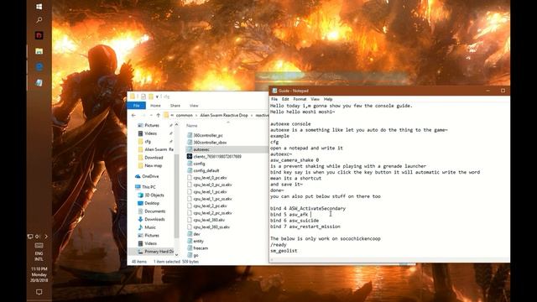This screenshot has width=537, height=302.
Task: Open Download folder in sidebar
Action: 154,158
